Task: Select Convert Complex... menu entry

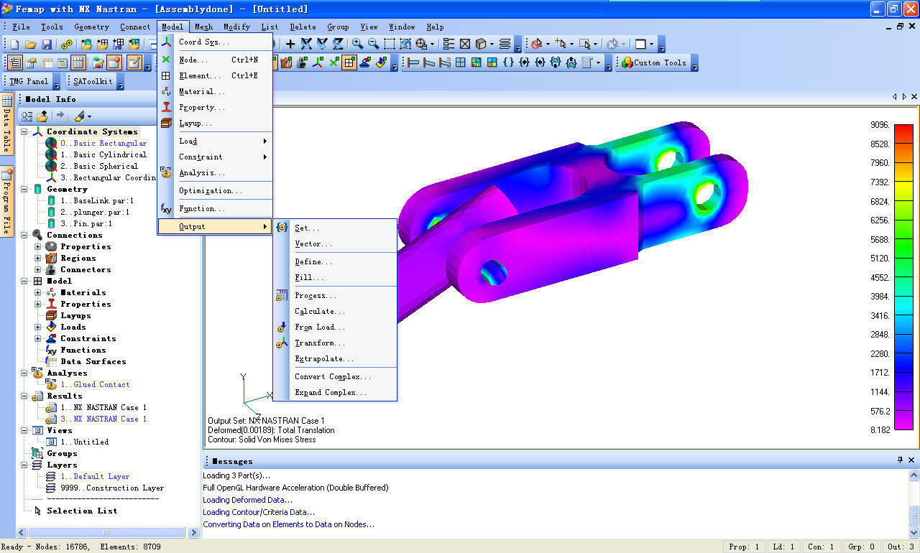Action: point(335,376)
